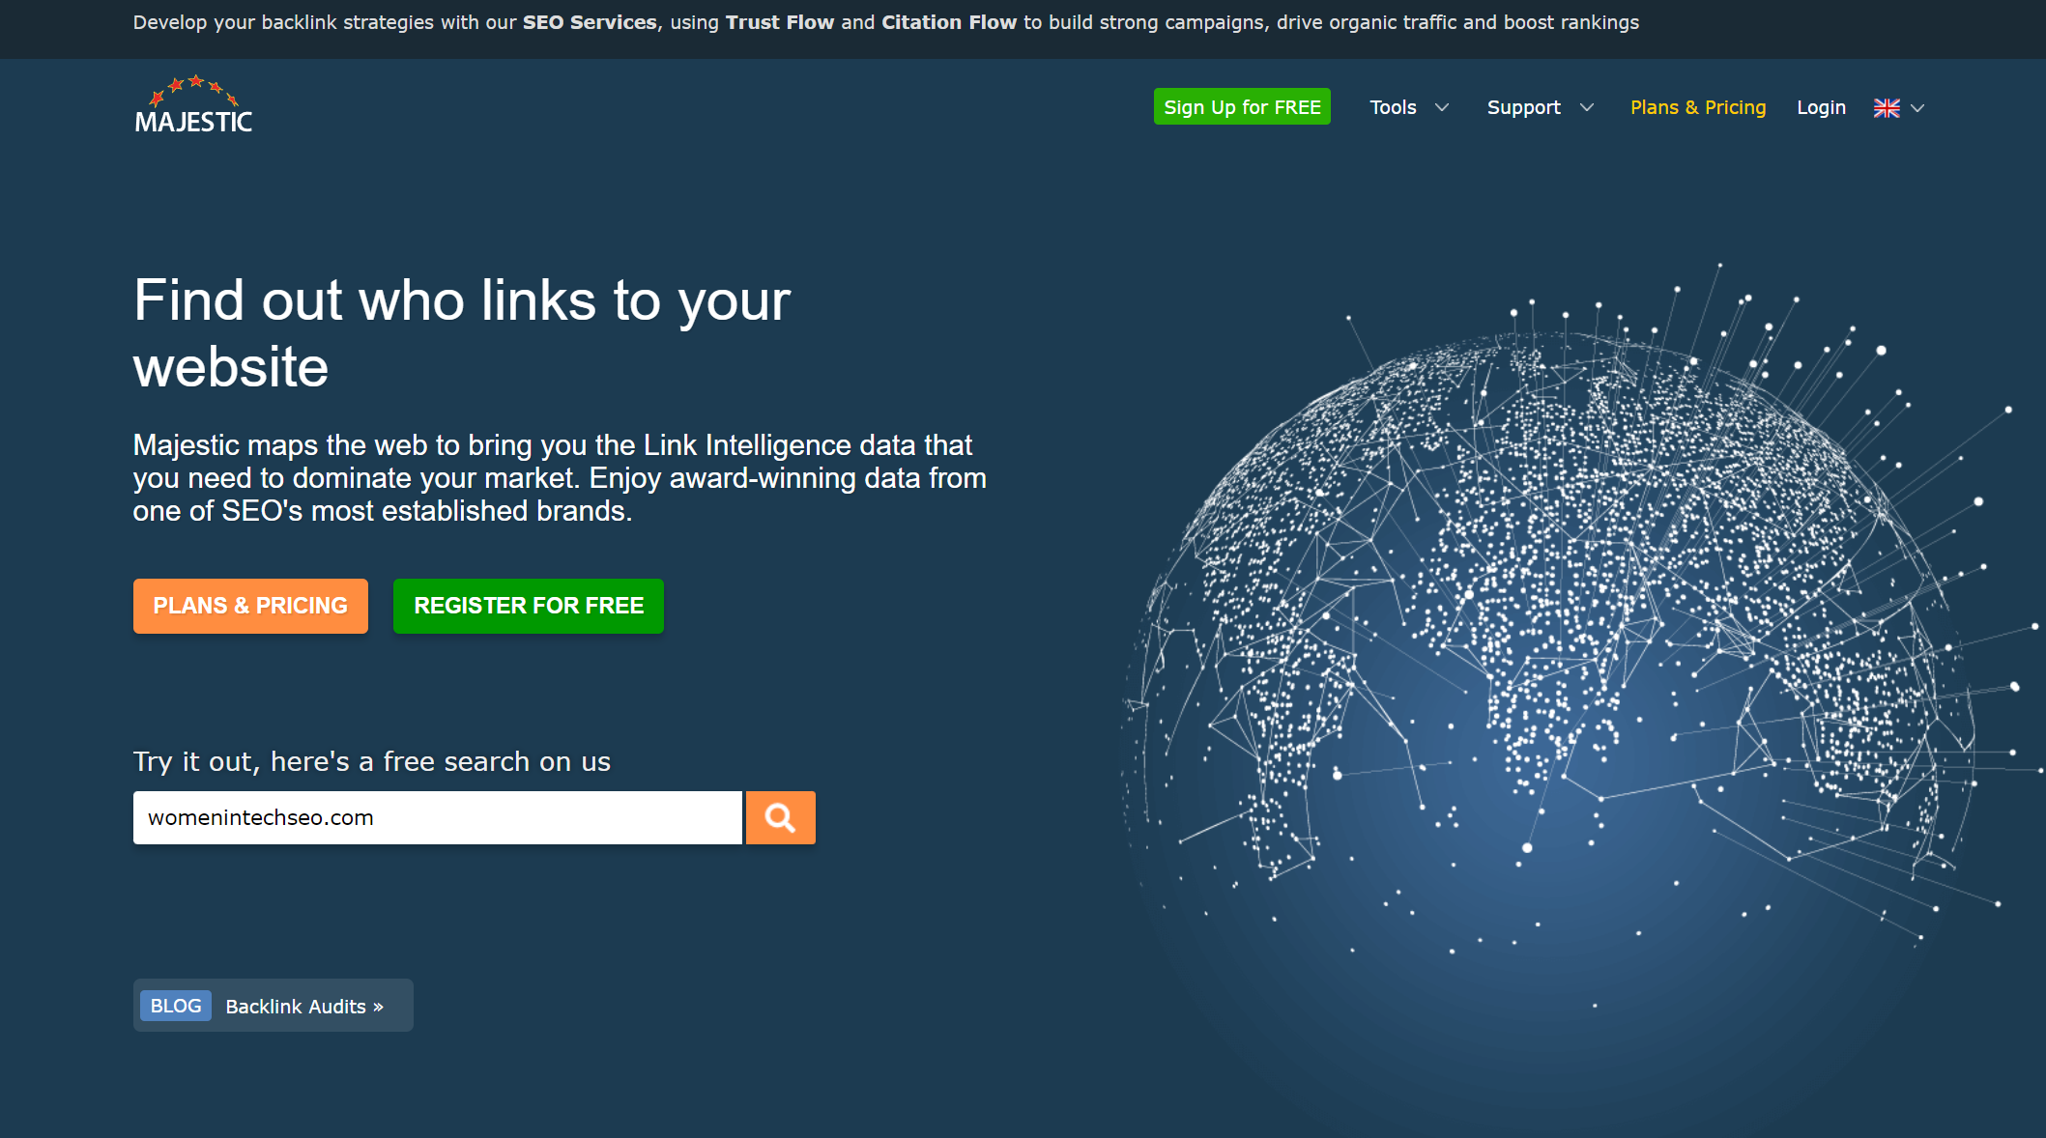Image resolution: width=2046 pixels, height=1138 pixels.
Task: Click the orange PLANS & PRICING button
Action: point(250,606)
